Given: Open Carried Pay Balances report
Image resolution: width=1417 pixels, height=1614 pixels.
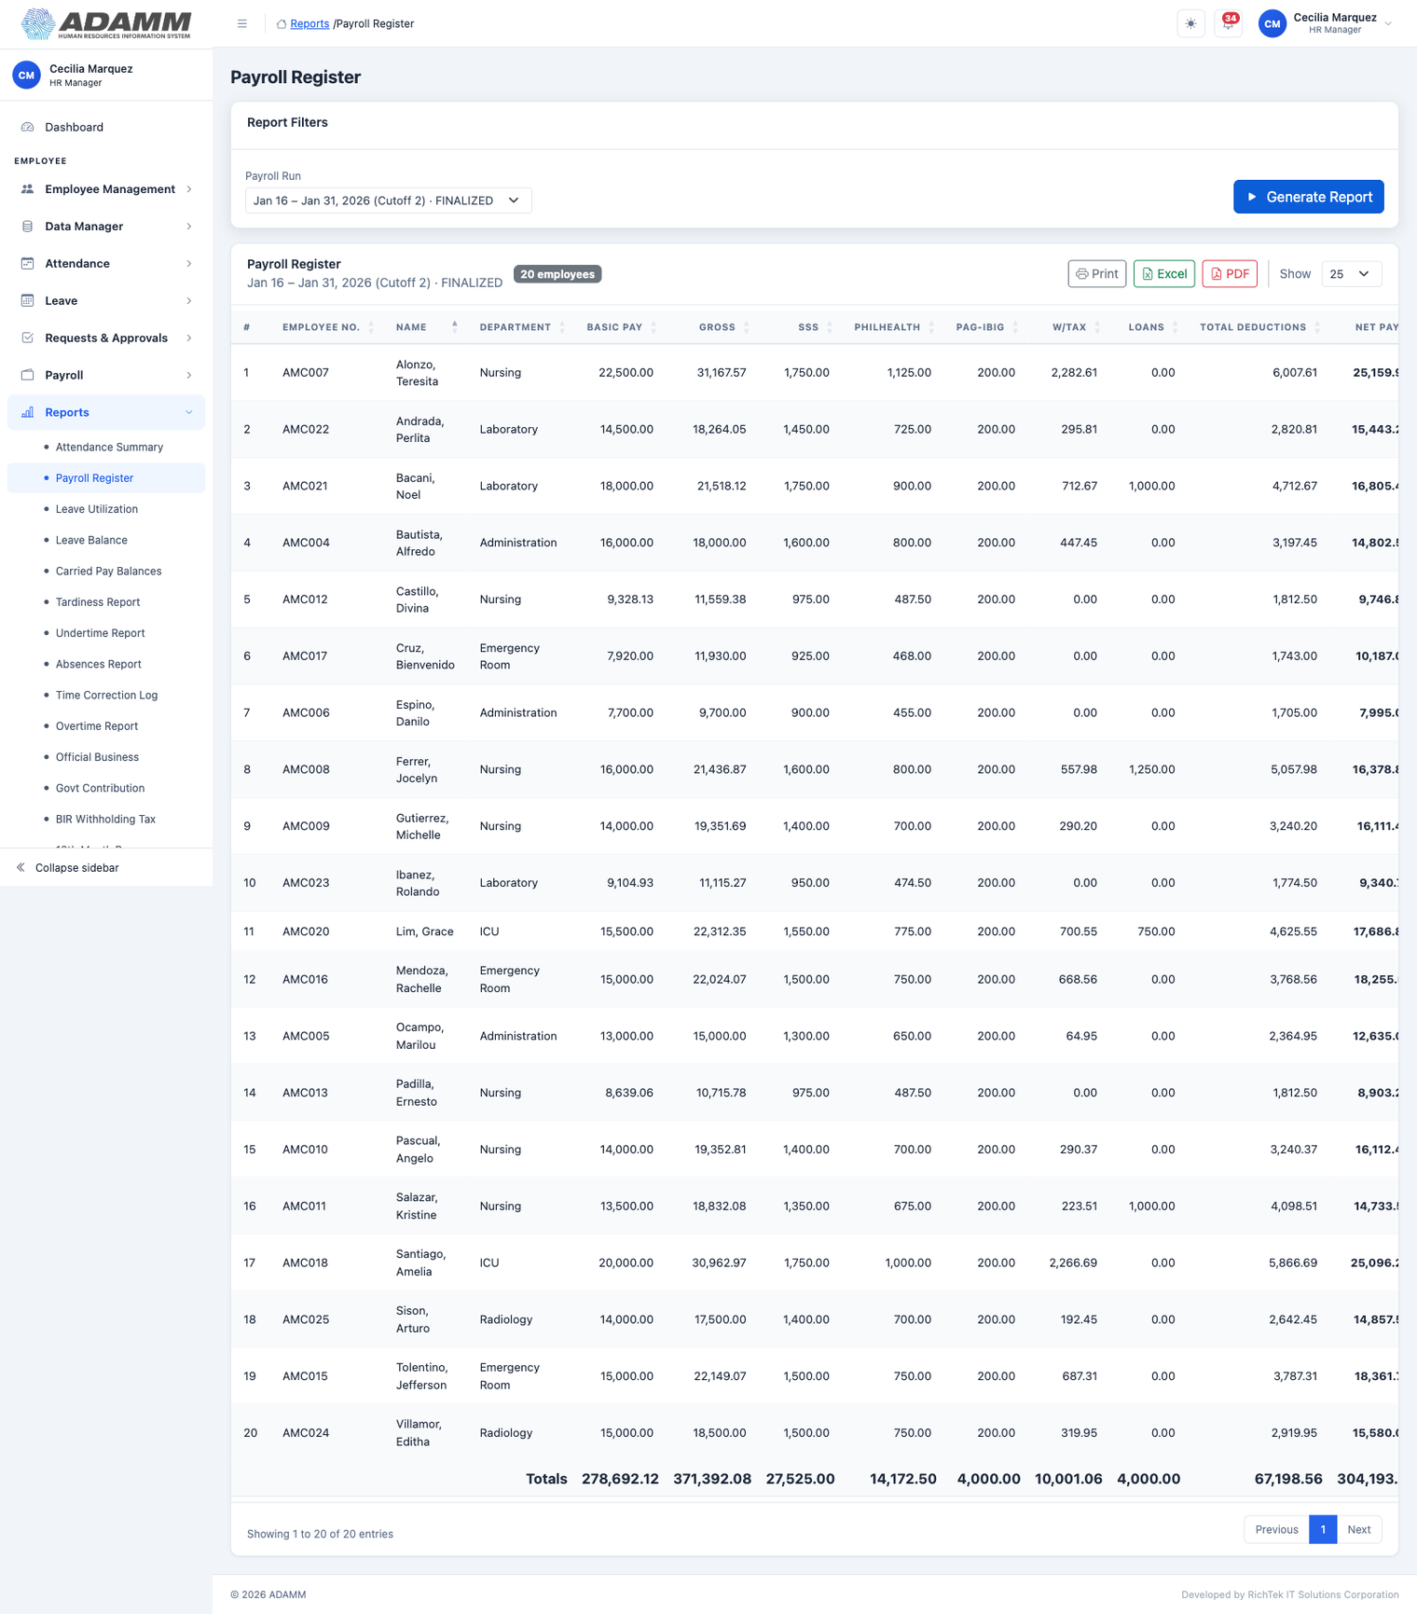Looking at the screenshot, I should (x=108, y=572).
